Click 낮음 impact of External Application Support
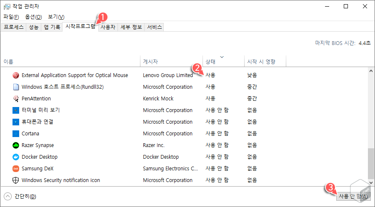The width and height of the screenshot is (375, 207). point(252,75)
